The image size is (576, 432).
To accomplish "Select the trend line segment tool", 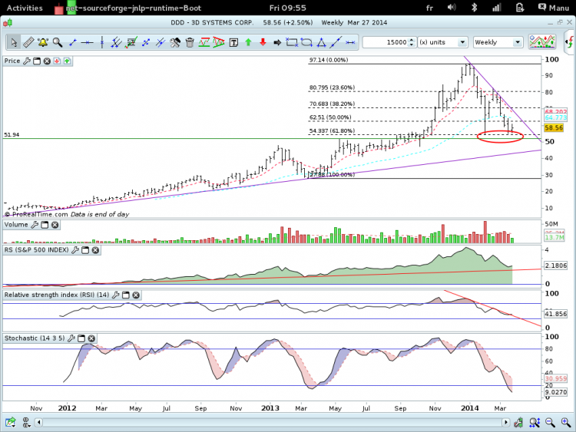I will tap(73, 42).
